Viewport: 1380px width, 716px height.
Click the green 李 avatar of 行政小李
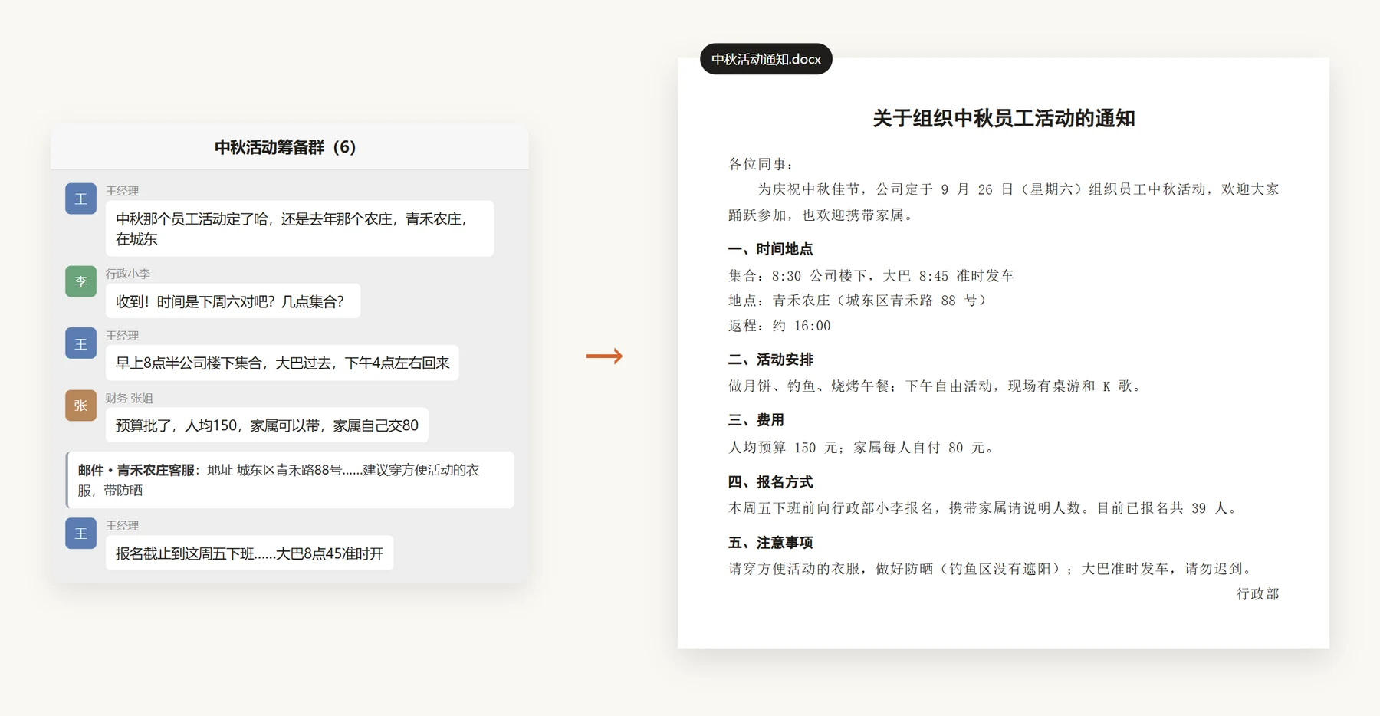(80, 281)
